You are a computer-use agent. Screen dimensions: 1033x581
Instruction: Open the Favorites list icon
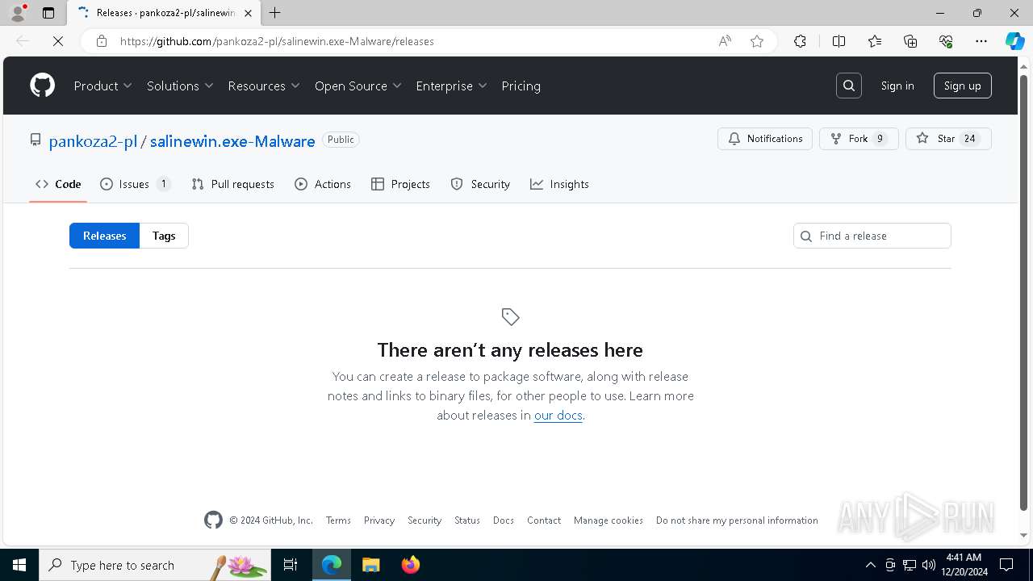click(875, 41)
